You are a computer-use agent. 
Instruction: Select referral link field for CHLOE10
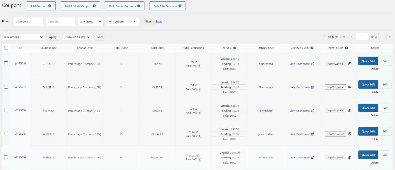point(336,64)
